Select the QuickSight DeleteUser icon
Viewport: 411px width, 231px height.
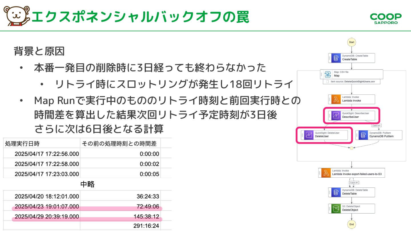click(x=309, y=135)
